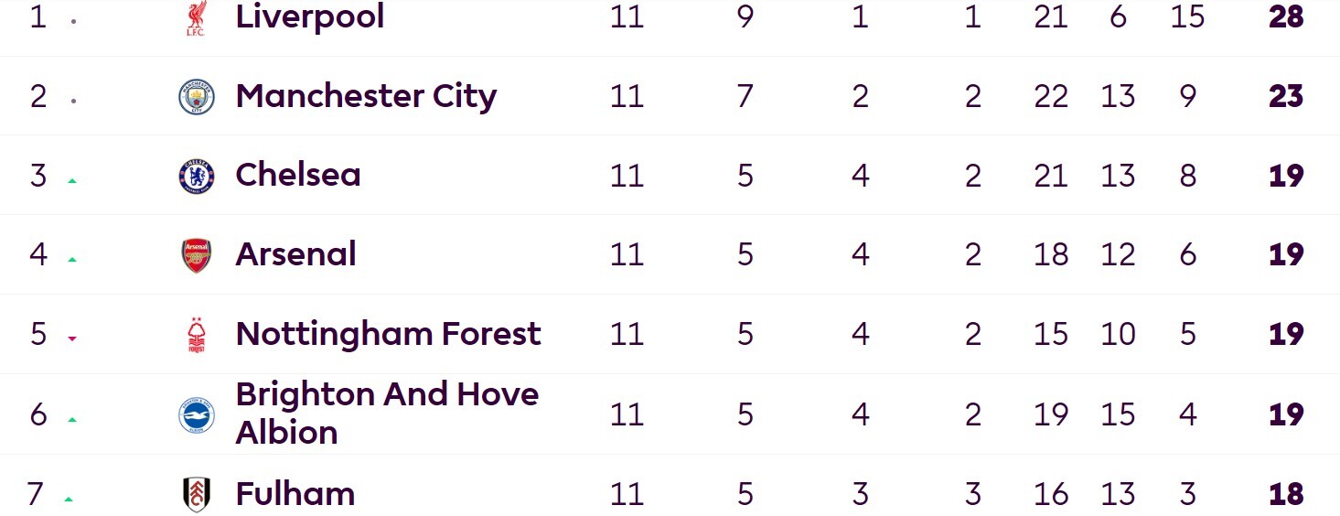
Task: Click Nottingham Forest's red downward position arrow
Action: pyautogui.click(x=71, y=339)
